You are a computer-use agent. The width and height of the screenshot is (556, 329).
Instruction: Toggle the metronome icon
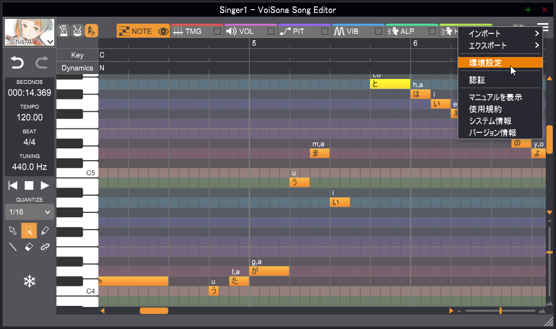click(63, 31)
